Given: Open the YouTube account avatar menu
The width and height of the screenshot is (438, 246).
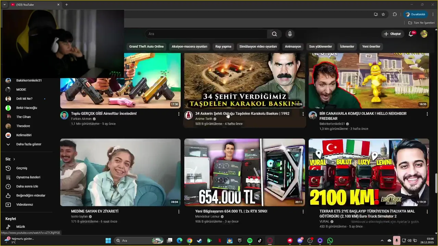Looking at the screenshot, I should pos(424,34).
